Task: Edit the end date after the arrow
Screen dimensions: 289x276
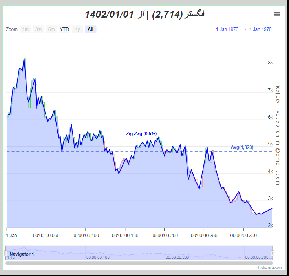Action: (260, 29)
